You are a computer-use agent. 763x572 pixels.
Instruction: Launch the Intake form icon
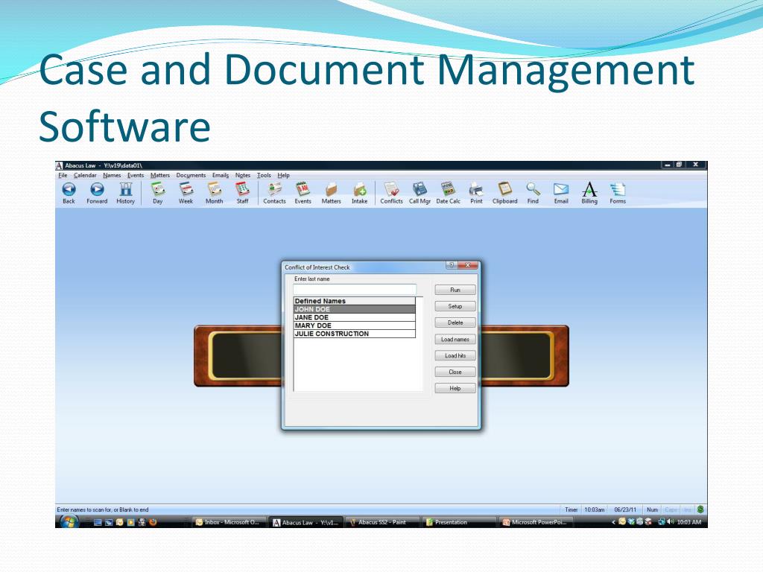360,193
